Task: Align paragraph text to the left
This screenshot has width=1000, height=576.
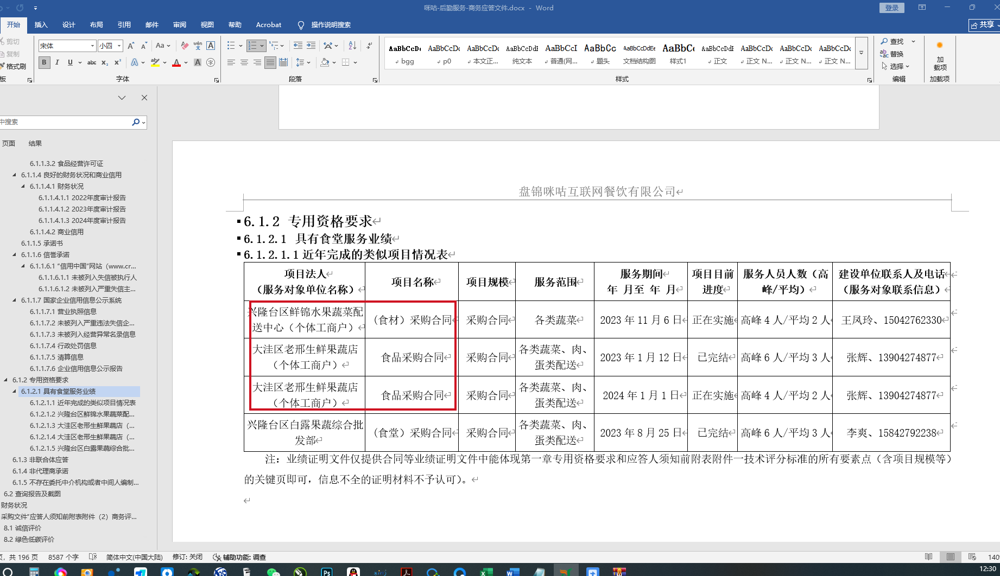Action: coord(231,63)
